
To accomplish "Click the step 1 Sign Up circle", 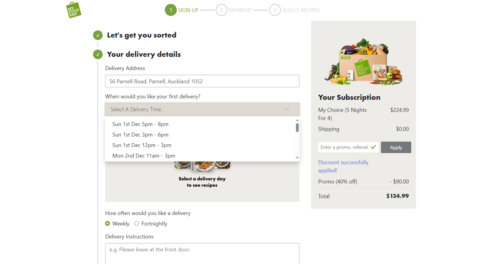I will (171, 10).
